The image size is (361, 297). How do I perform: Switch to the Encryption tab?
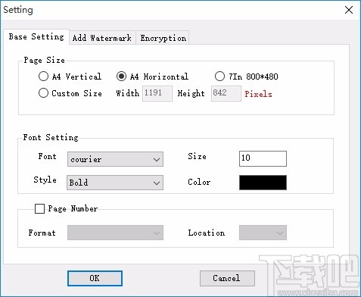coord(163,38)
